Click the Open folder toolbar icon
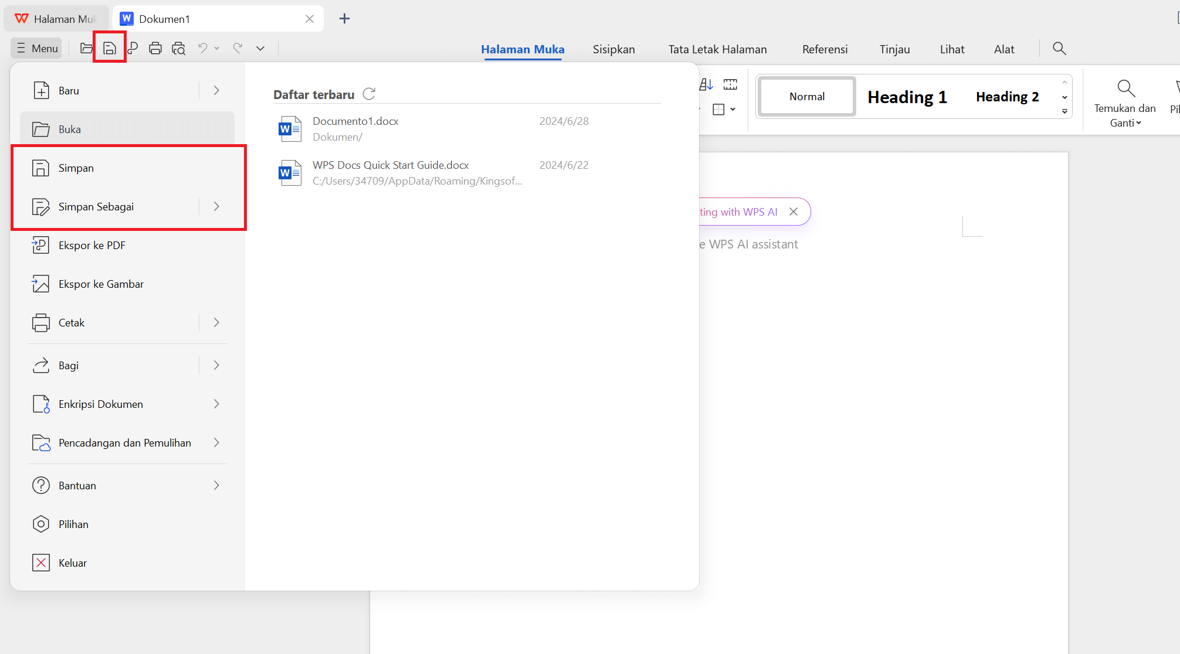Screen dimensions: 1180x654 86,48
